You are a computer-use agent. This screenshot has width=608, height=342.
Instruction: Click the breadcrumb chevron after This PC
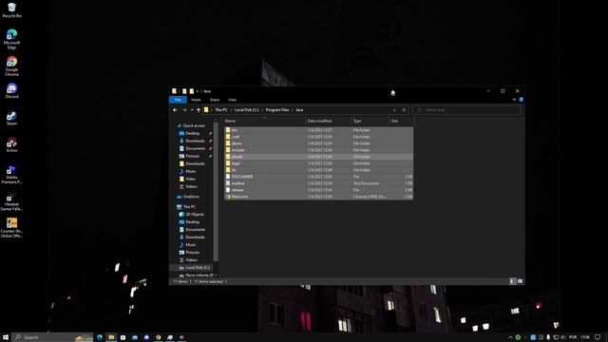click(231, 110)
